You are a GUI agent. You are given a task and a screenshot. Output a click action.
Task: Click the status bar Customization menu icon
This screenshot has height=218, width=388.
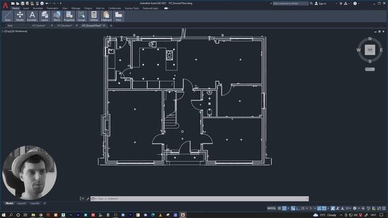tap(384, 208)
